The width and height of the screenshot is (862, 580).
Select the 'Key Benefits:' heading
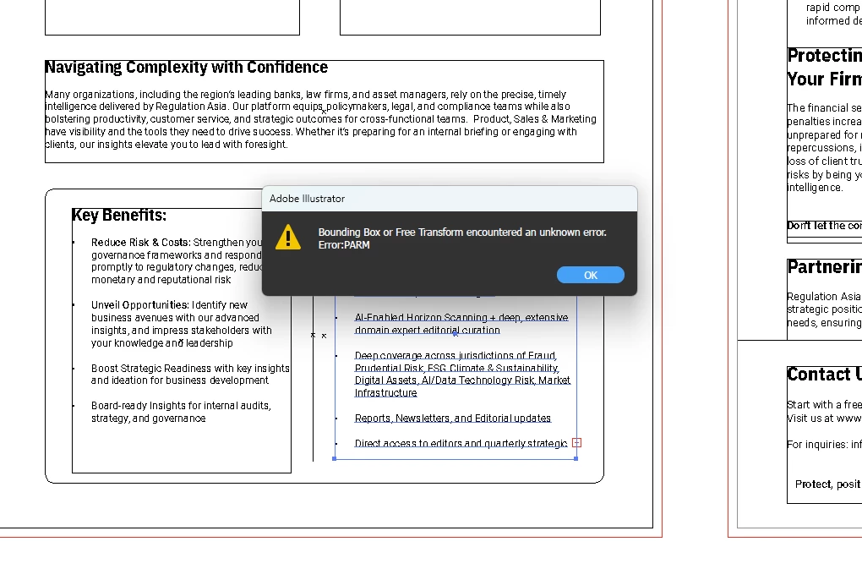(119, 215)
